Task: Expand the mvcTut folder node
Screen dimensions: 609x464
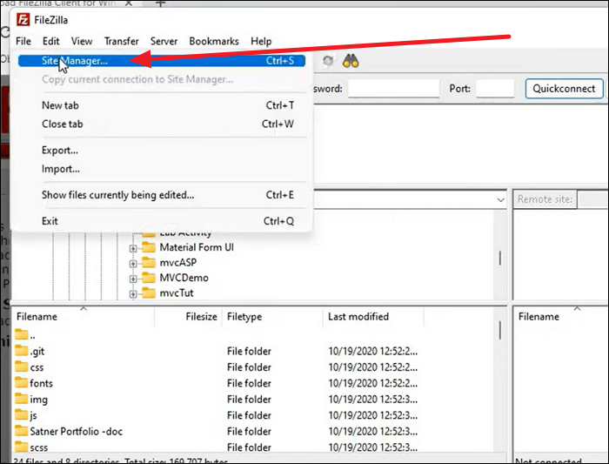Action: pyautogui.click(x=133, y=293)
